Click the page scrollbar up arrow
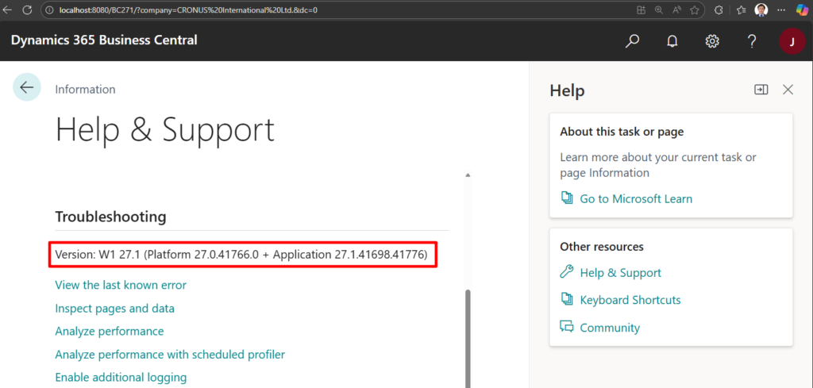The height and width of the screenshot is (388, 813). [x=467, y=175]
